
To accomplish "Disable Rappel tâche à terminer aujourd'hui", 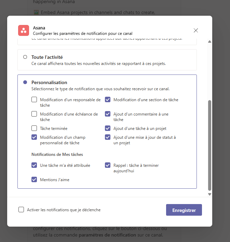I will coord(108,165).
